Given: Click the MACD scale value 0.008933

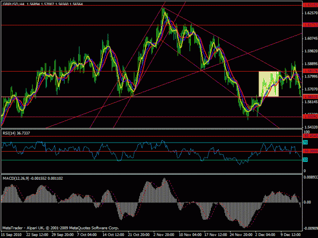Looking at the screenshot, I should point(310,177).
